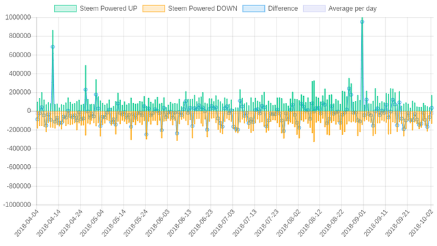This screenshot has width=437, height=246.
Task: Click the 2018-07-23 date label
Action: (x=267, y=224)
